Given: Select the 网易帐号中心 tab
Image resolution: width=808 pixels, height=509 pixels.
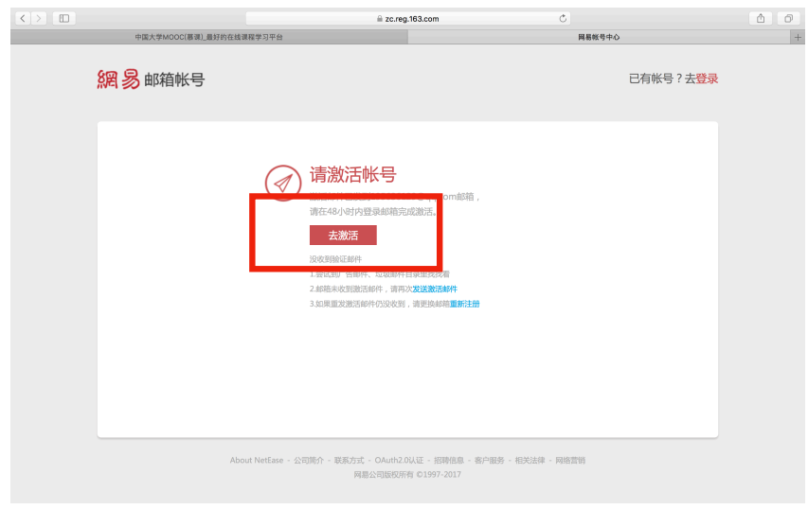Looking at the screenshot, I should 599,37.
